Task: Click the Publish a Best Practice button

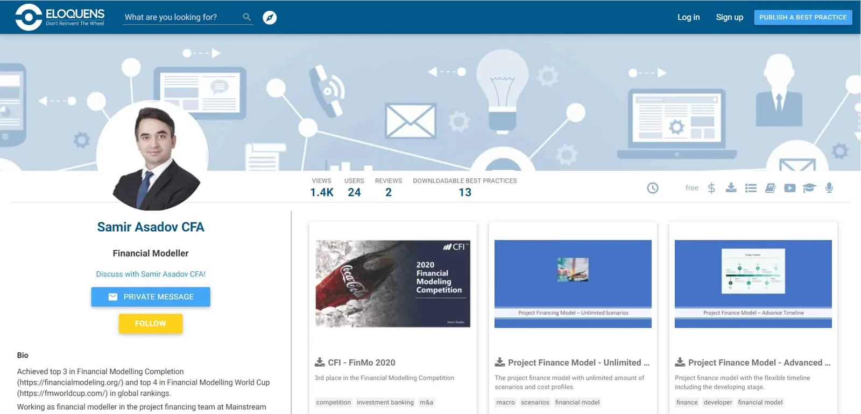Action: 803,17
